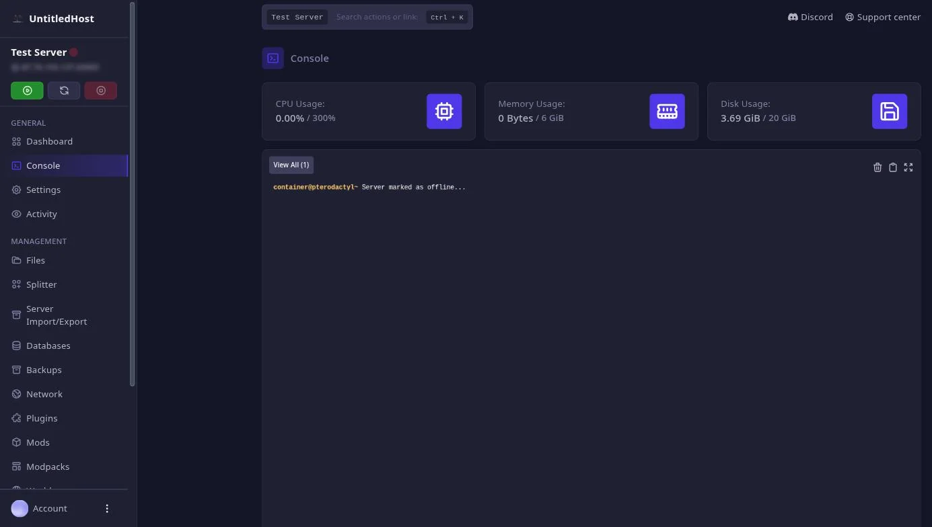Open server Settings
The width and height of the screenshot is (932, 527).
pos(64,190)
